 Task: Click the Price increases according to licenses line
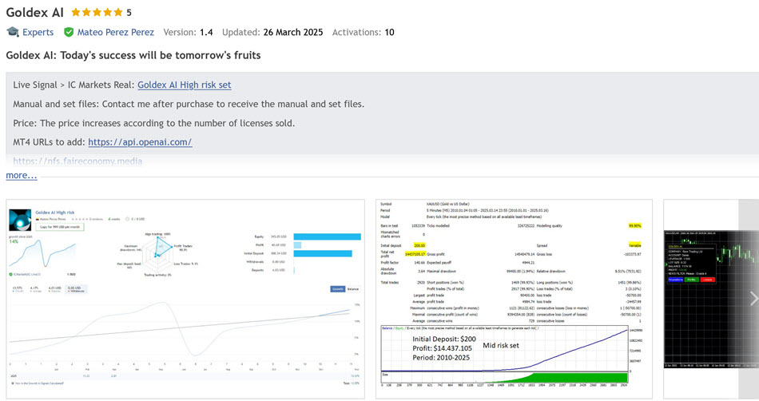(154, 123)
